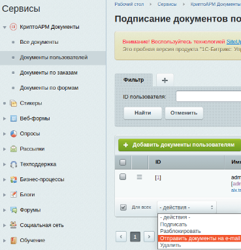Image resolution: width=241 pixels, height=250 pixels.
Task: Click the Социальная сеть people icon
Action: pyautogui.click(x=14, y=225)
